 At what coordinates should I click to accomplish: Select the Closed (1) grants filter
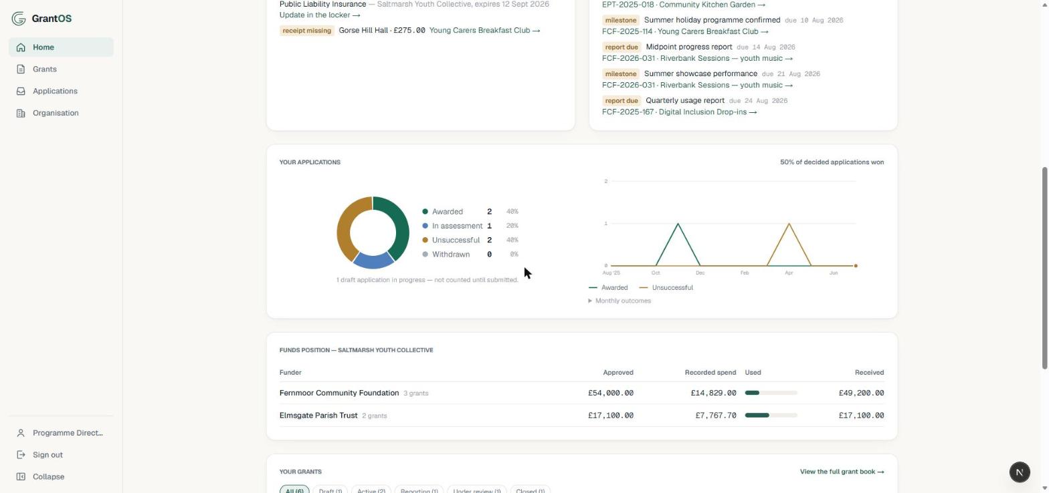click(x=531, y=490)
